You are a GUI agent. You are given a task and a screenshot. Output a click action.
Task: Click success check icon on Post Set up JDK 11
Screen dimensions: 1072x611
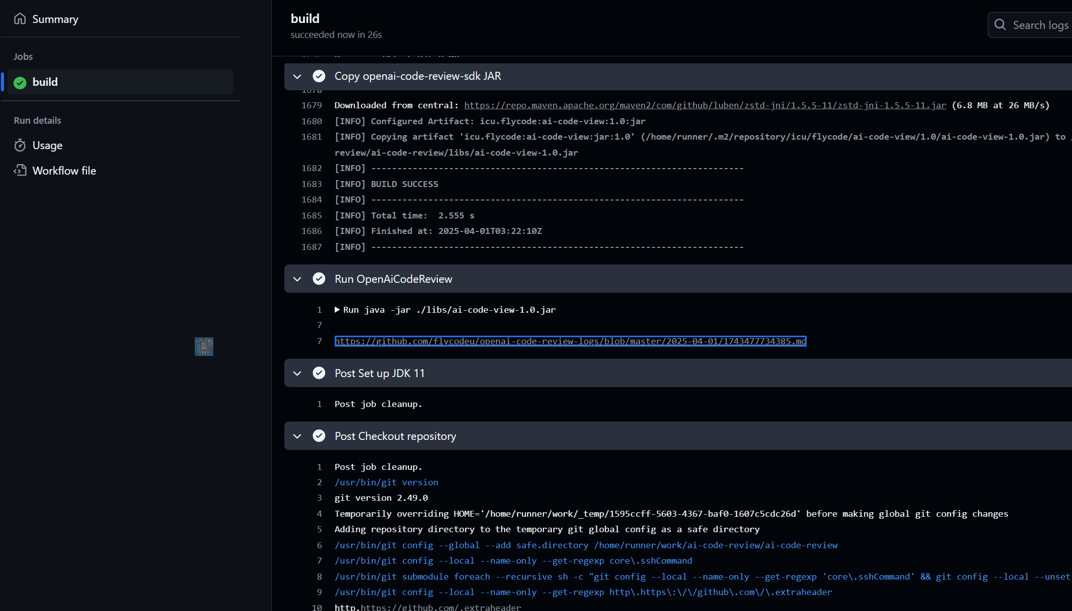point(319,373)
